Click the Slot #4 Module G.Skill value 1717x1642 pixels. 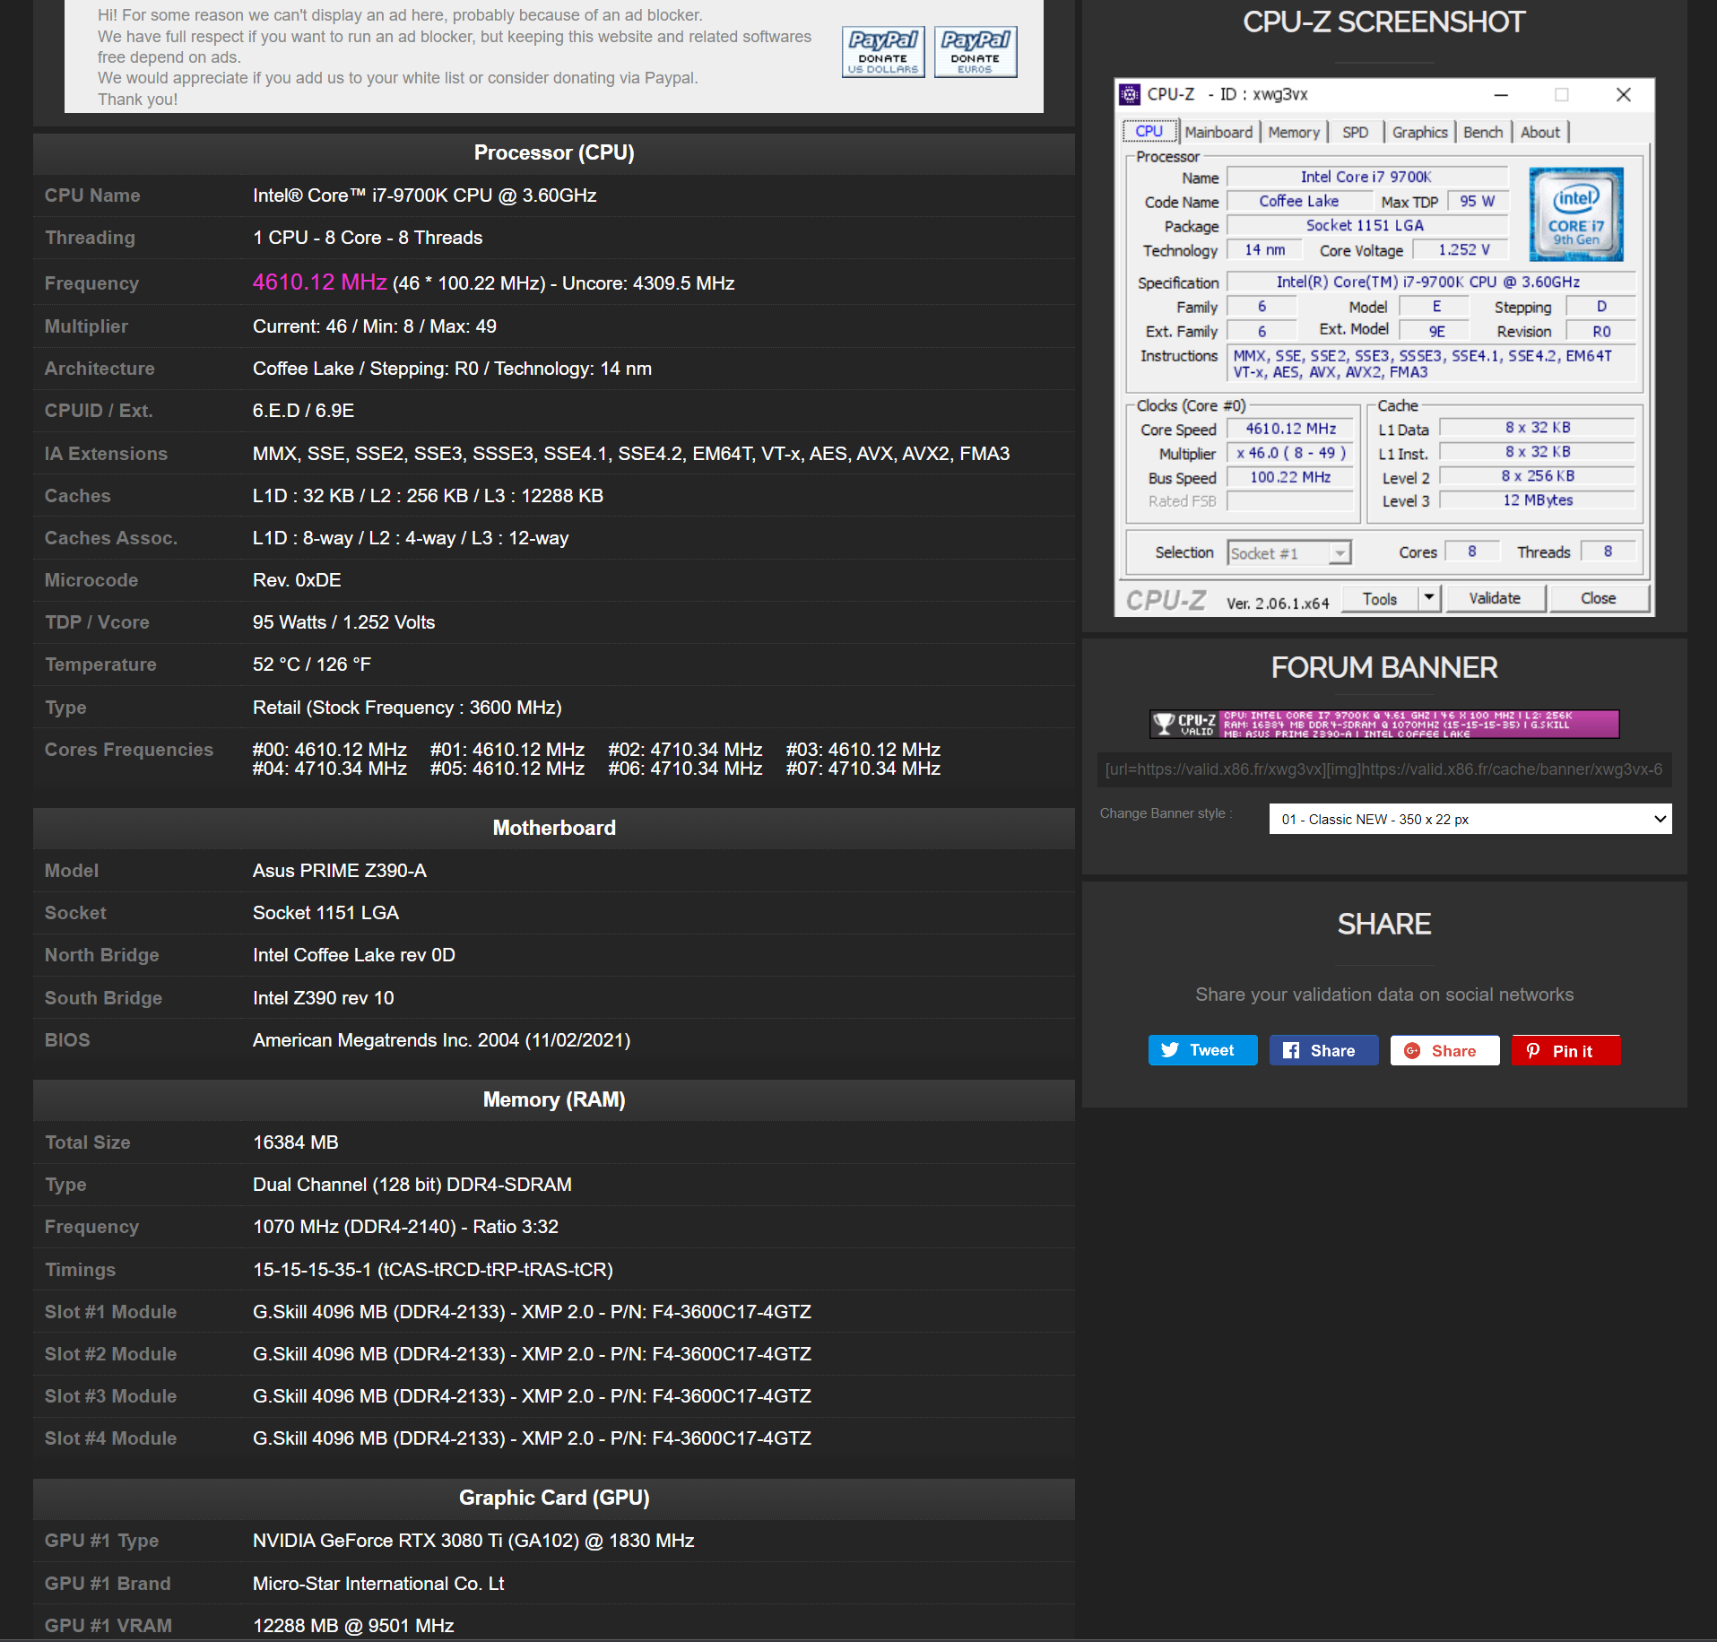click(532, 1438)
